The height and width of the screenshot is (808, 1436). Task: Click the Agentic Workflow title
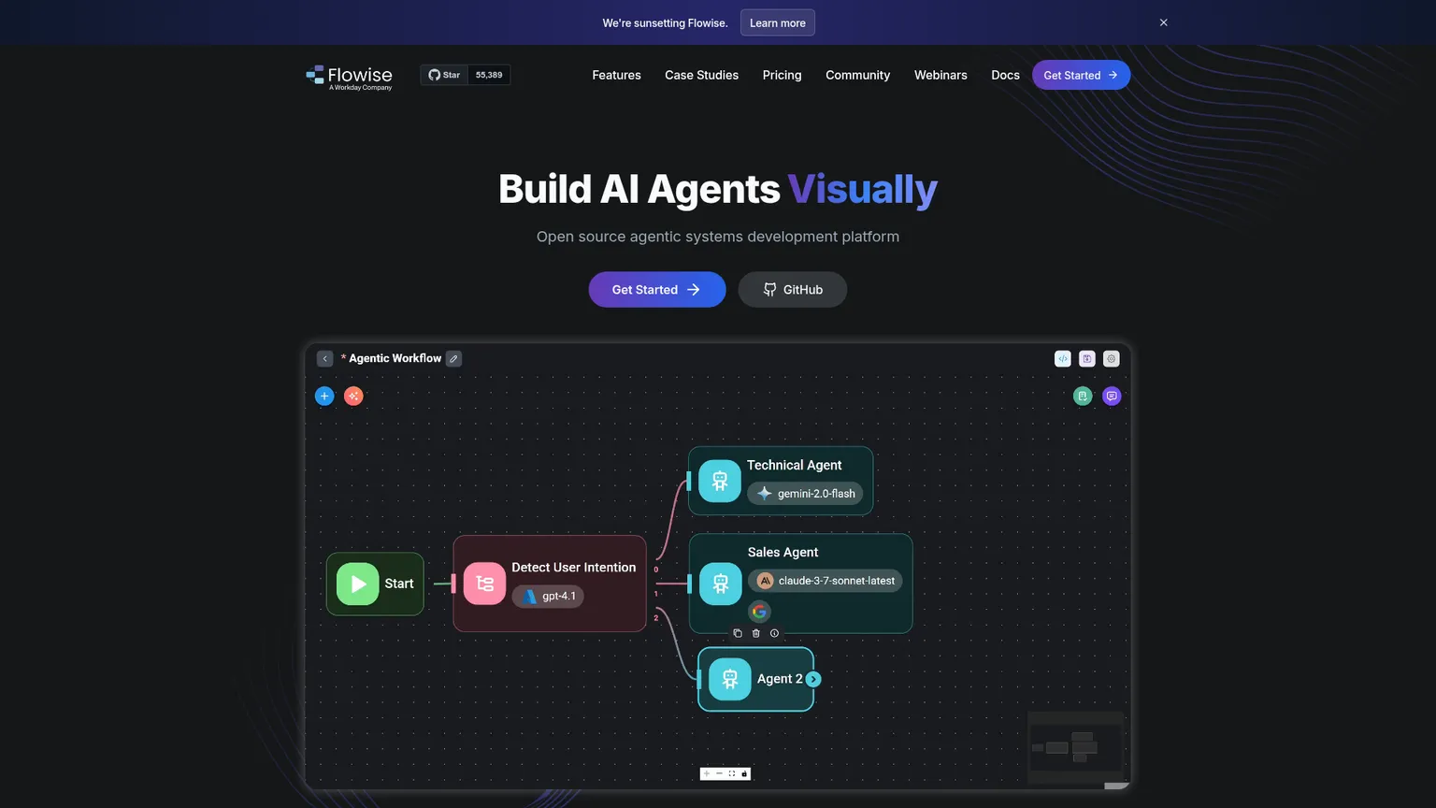(395, 358)
